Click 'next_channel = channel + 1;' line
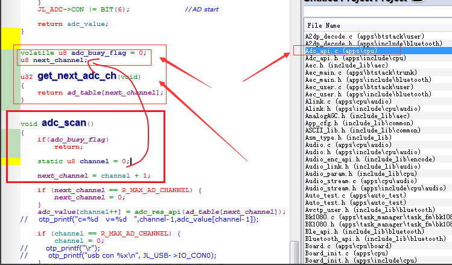The width and height of the screenshot is (452, 265). click(94, 175)
